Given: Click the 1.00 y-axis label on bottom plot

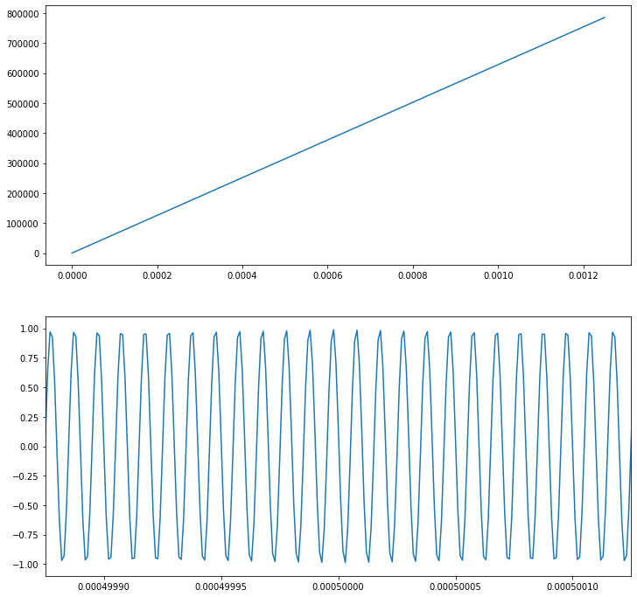Looking at the screenshot, I should click(30, 329).
